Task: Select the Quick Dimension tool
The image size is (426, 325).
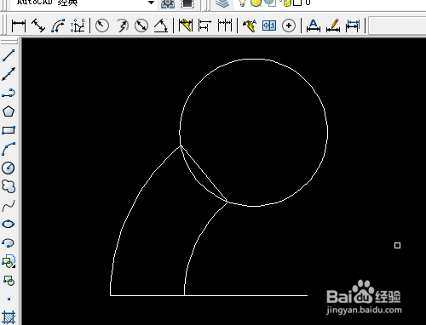Action: point(186,26)
